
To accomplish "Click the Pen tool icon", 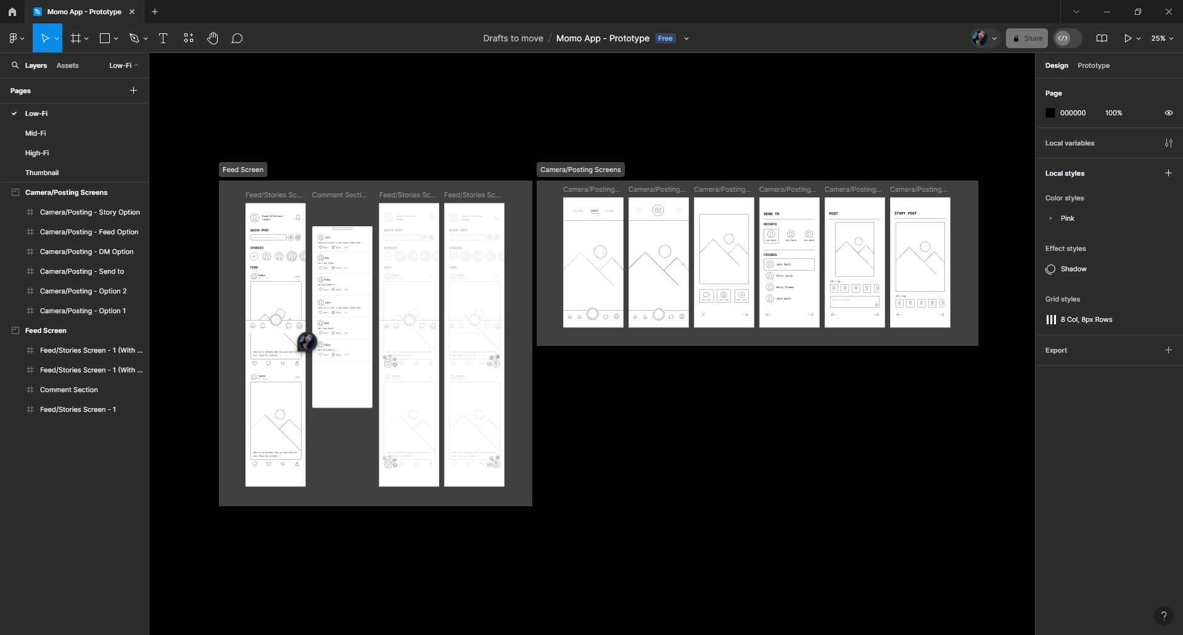I will [x=134, y=38].
